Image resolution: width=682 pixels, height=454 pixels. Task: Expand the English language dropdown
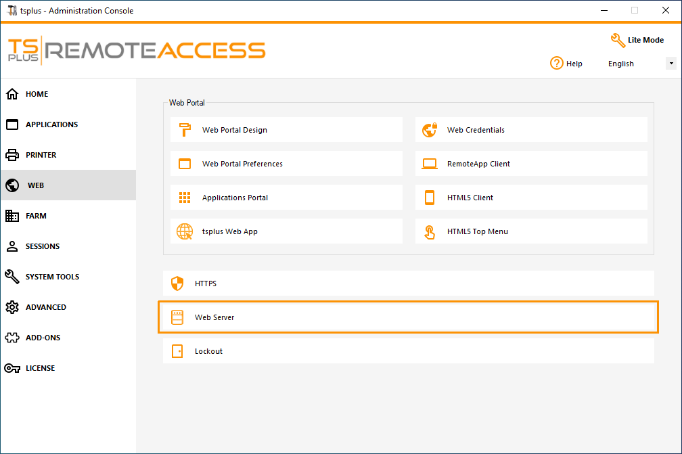point(670,63)
